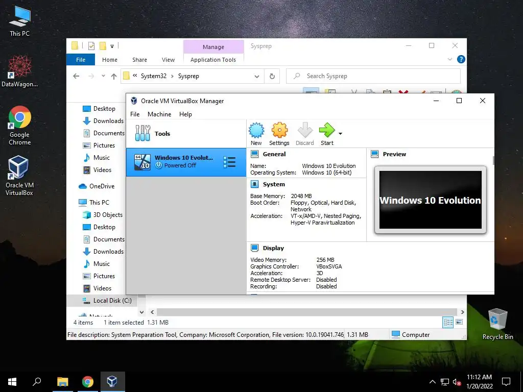Click muted volume tray icon

tap(457, 382)
